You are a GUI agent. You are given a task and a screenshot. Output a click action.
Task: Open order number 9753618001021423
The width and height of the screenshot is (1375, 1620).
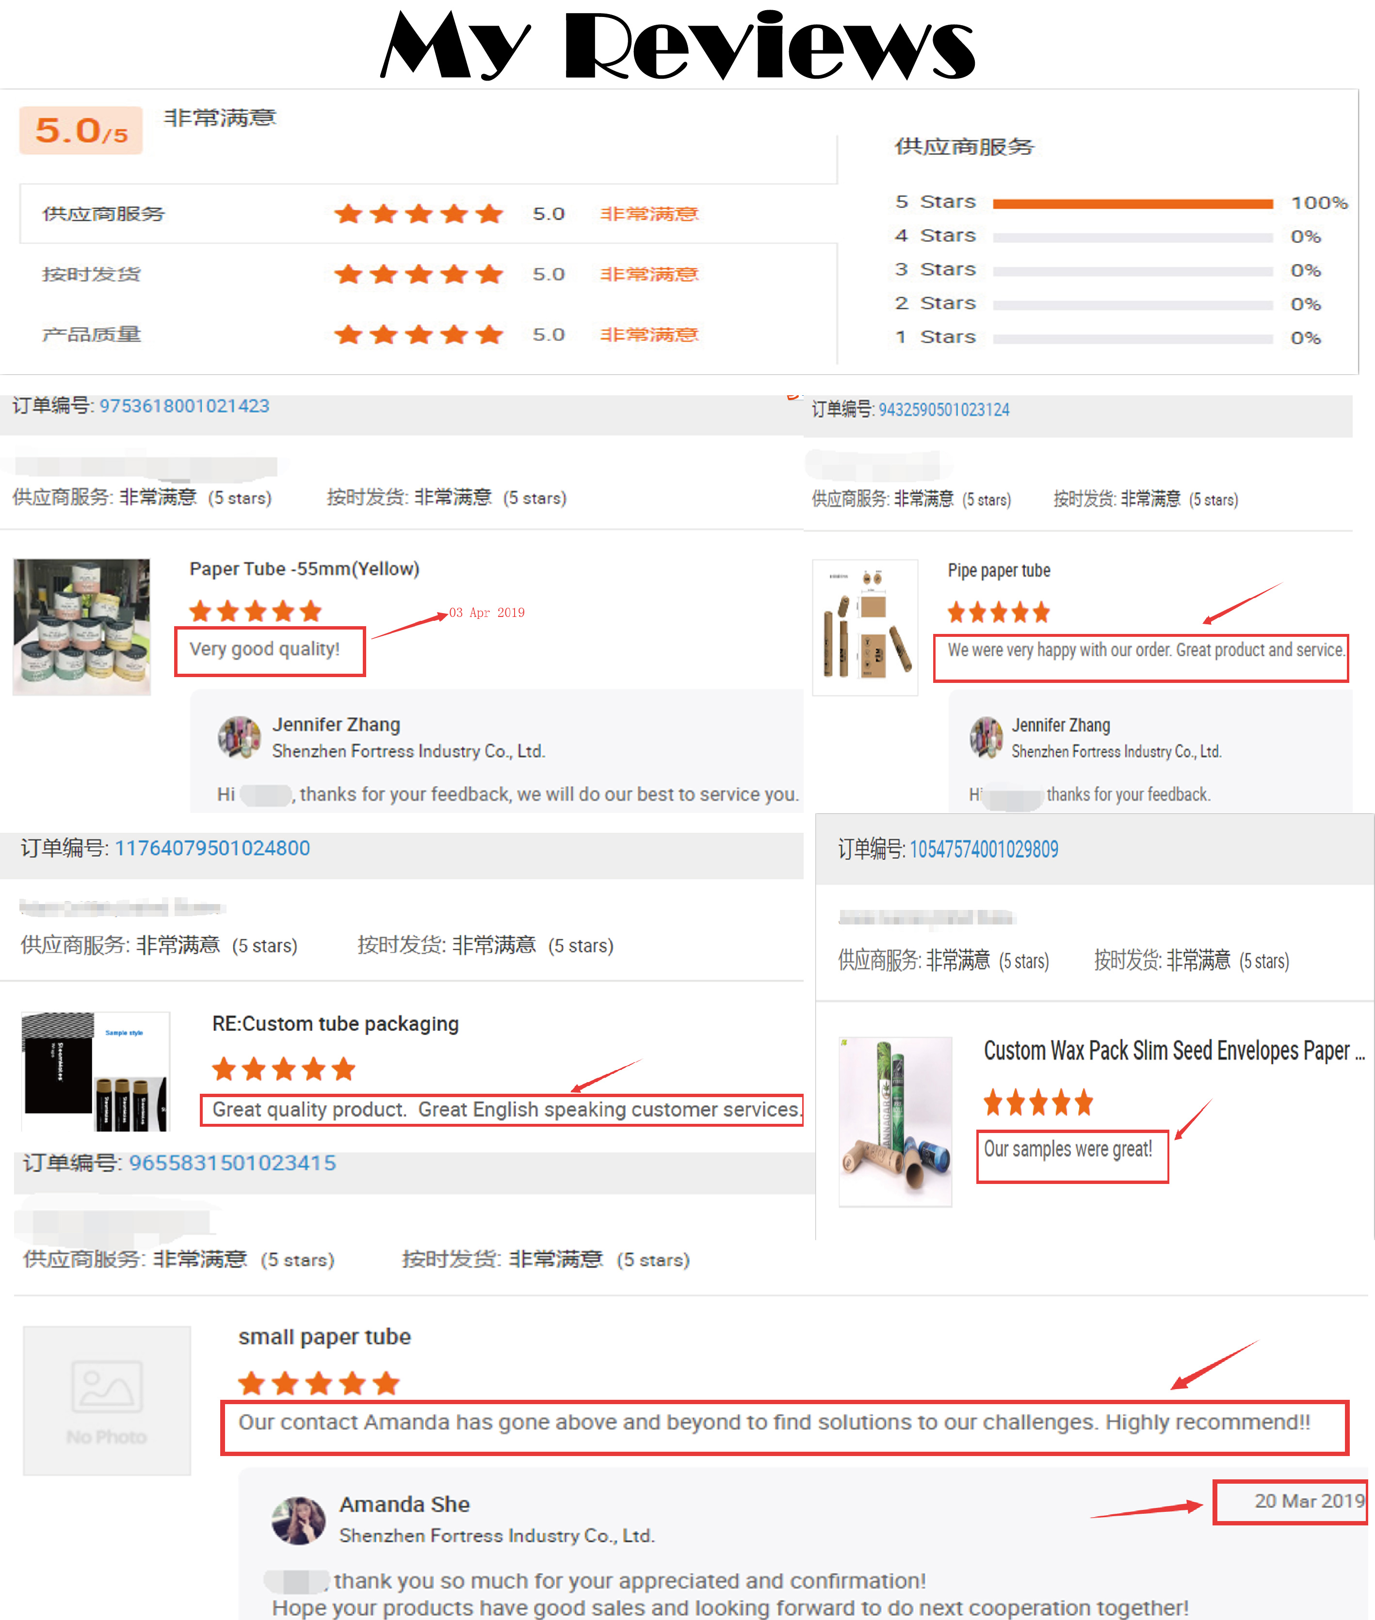point(184,406)
